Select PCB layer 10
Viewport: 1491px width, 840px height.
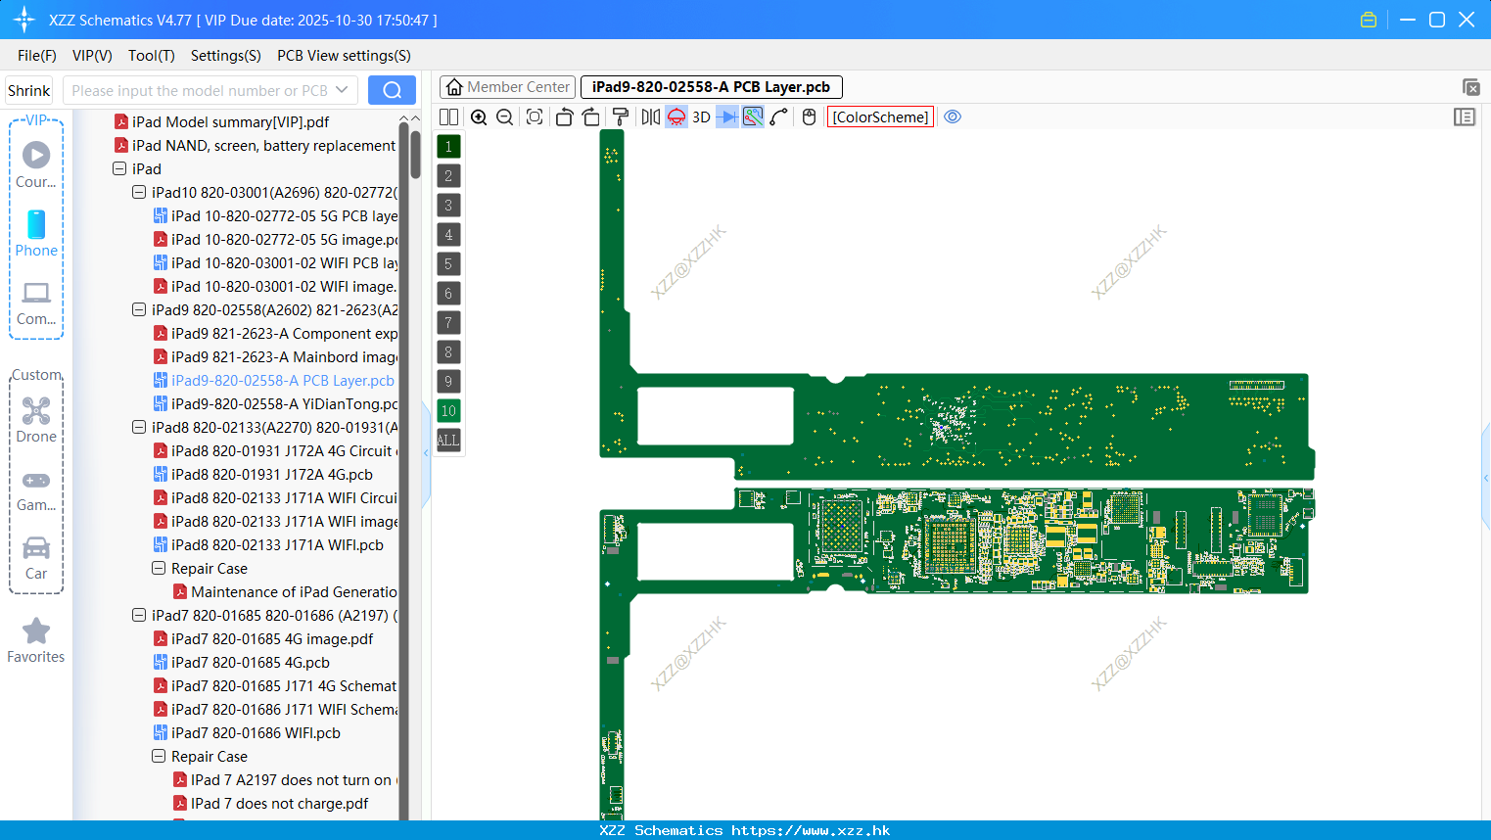pyautogui.click(x=448, y=411)
